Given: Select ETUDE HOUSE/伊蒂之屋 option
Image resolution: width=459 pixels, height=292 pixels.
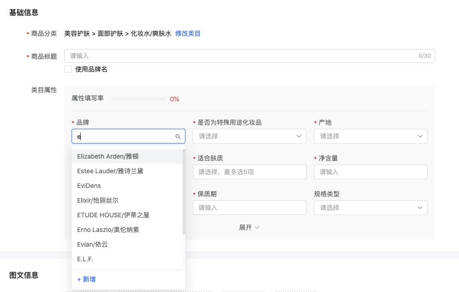Looking at the screenshot, I should (x=113, y=215).
